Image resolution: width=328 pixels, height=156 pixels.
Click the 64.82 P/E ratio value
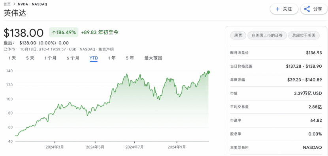[x=316, y=121]
